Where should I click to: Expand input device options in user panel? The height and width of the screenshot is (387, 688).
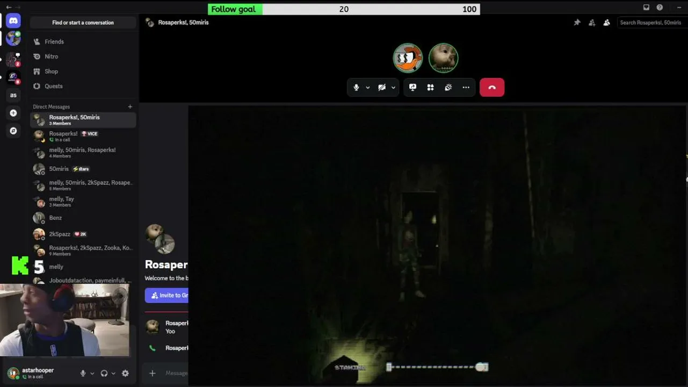pos(92,374)
